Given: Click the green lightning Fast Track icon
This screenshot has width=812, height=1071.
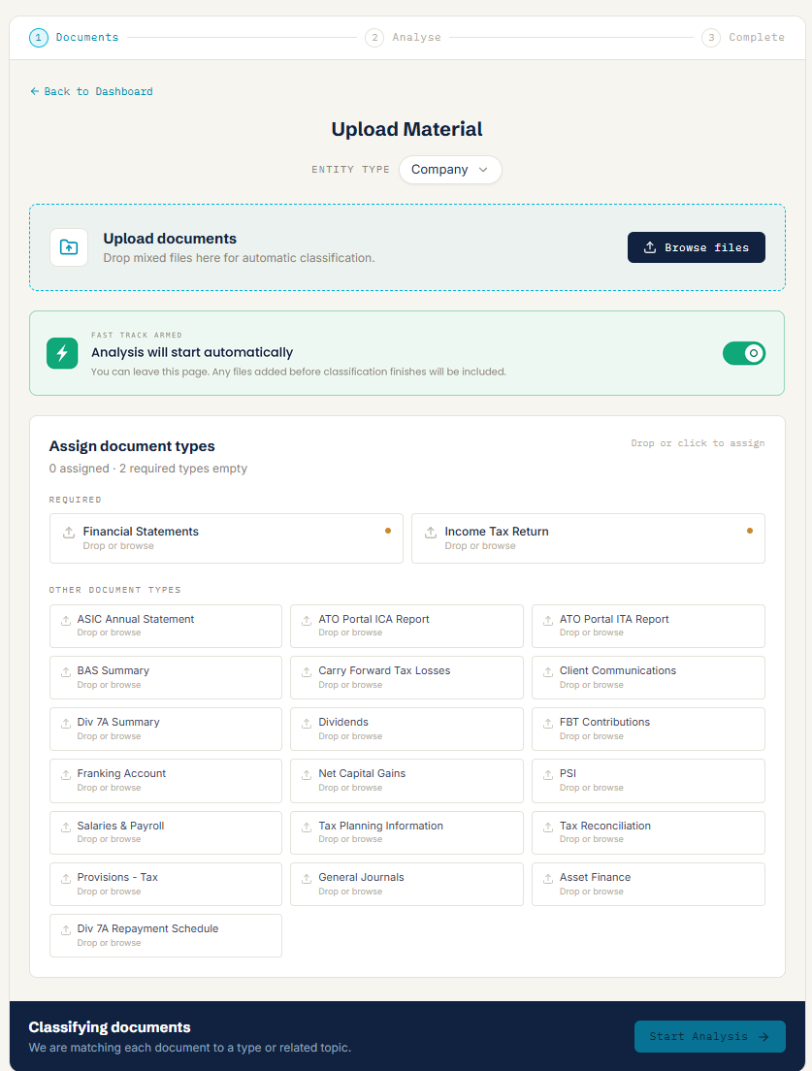Looking at the screenshot, I should [62, 353].
